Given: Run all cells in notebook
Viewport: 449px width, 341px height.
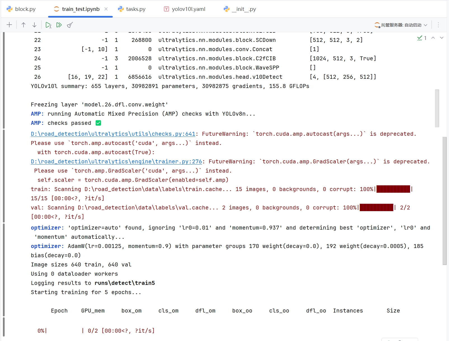Looking at the screenshot, I should click(x=59, y=25).
